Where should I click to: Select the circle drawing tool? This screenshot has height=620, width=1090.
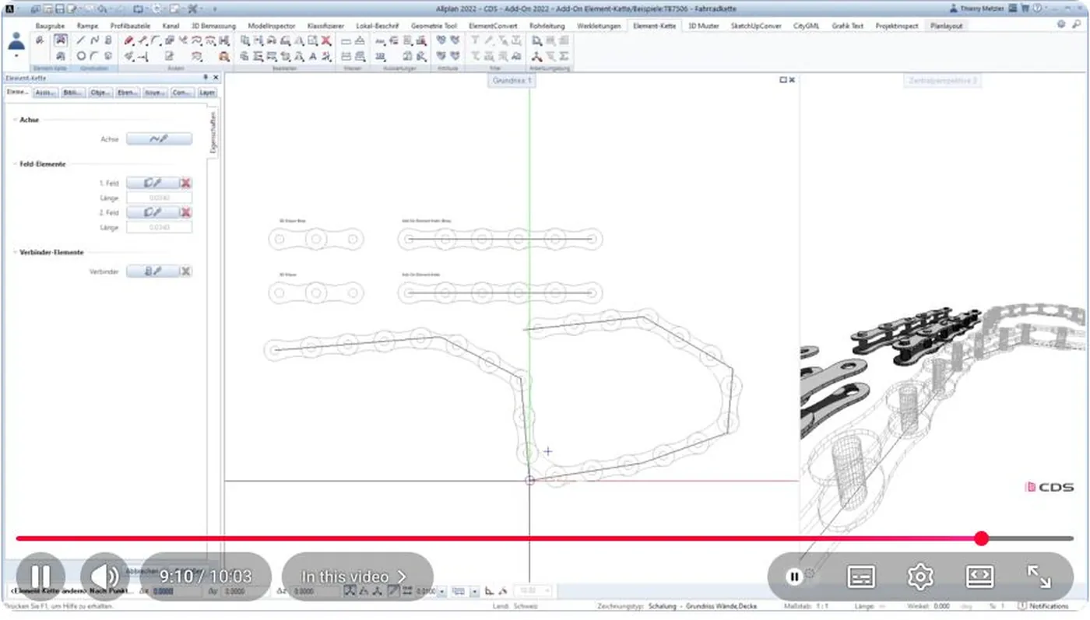[x=81, y=56]
